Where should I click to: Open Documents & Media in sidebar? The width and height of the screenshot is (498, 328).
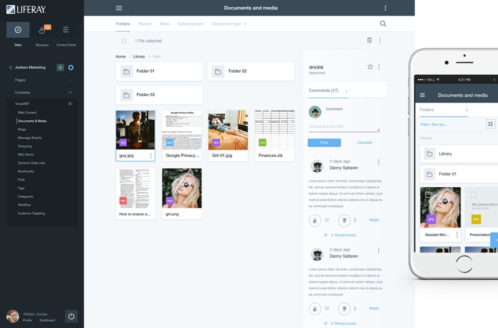32,121
